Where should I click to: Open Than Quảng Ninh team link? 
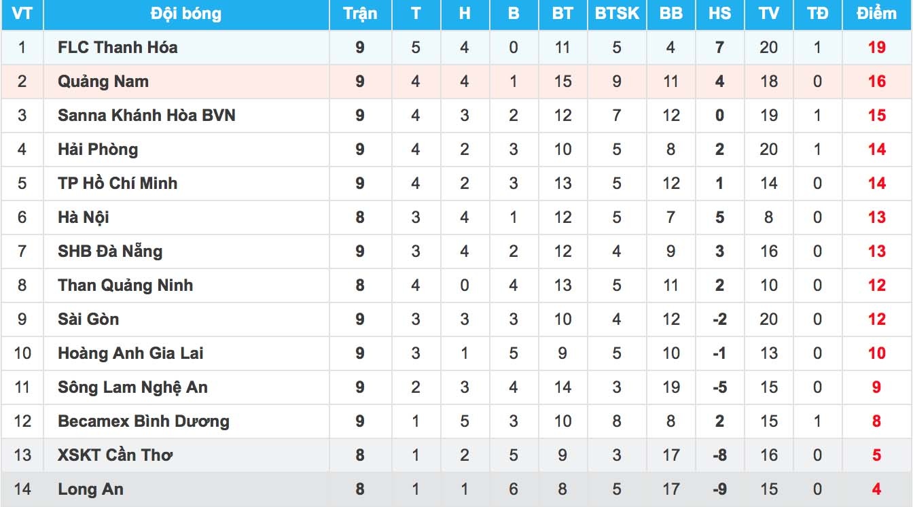125,285
